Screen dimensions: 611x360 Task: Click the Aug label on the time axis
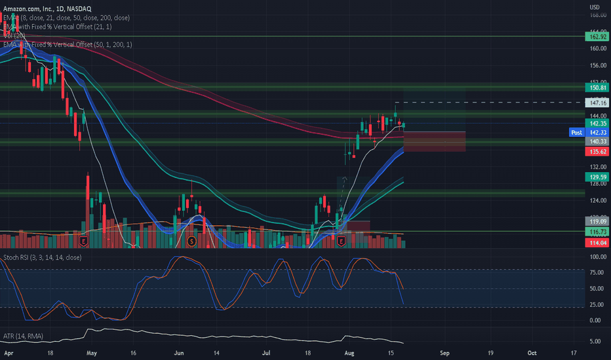pyautogui.click(x=349, y=353)
